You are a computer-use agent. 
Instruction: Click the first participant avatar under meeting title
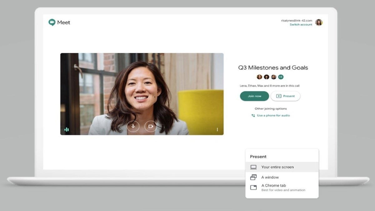(259, 77)
